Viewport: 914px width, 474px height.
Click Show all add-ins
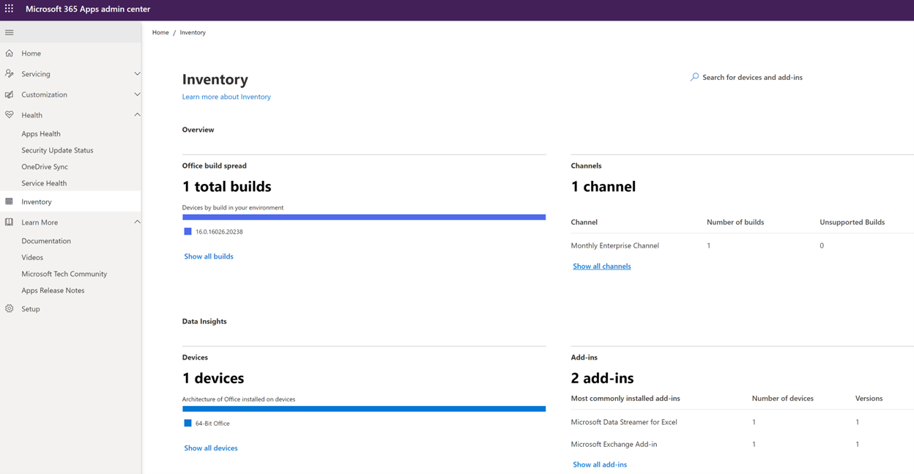600,464
